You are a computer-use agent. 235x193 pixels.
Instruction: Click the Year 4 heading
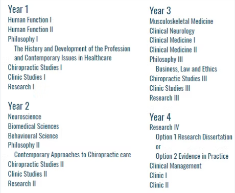point(160,117)
